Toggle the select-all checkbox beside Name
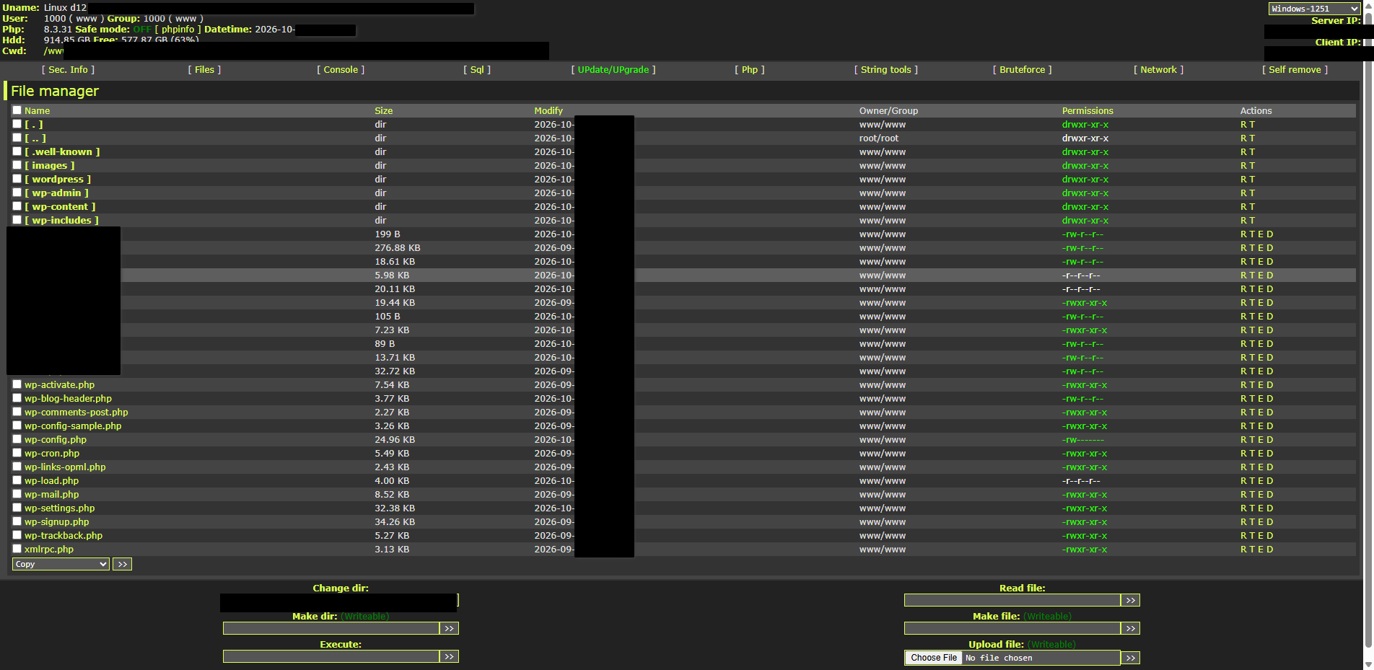 coord(17,110)
